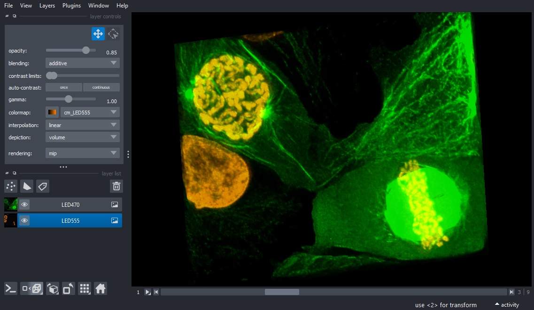This screenshot has width=534, height=310.
Task: Apply auto-contrast once
Action: point(64,87)
